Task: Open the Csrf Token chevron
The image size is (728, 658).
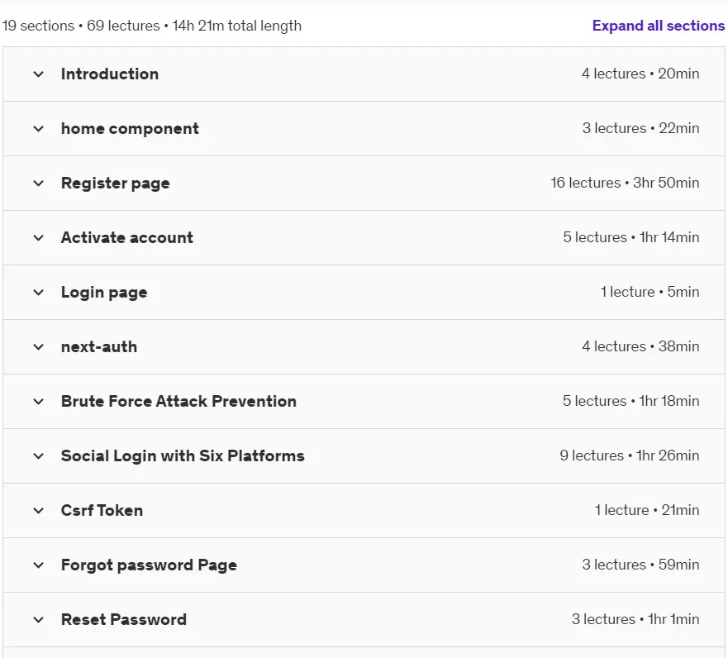Action: point(39,511)
